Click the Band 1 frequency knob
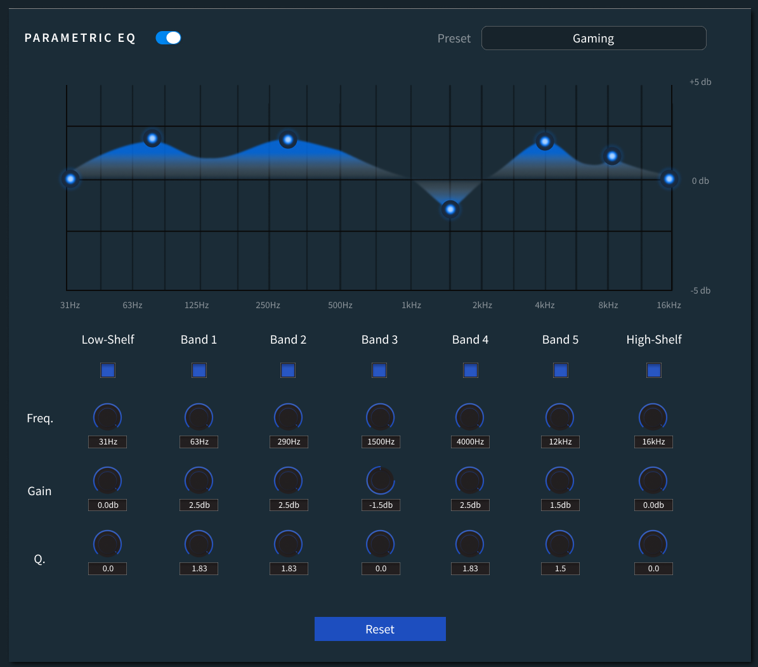The height and width of the screenshot is (667, 758). point(199,418)
